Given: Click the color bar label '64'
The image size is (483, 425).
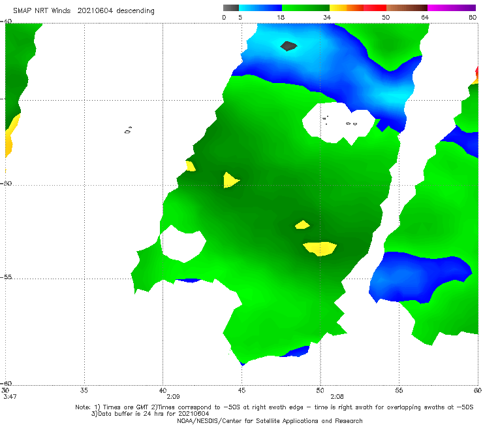Looking at the screenshot, I should click(x=425, y=18).
